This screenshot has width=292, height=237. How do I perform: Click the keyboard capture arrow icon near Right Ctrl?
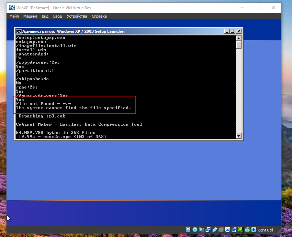coord(254,230)
